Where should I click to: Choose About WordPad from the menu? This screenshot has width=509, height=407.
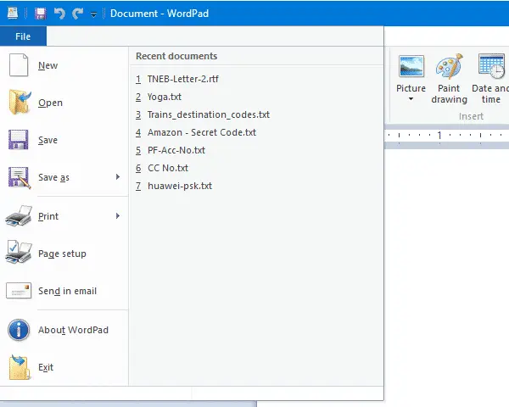65,330
